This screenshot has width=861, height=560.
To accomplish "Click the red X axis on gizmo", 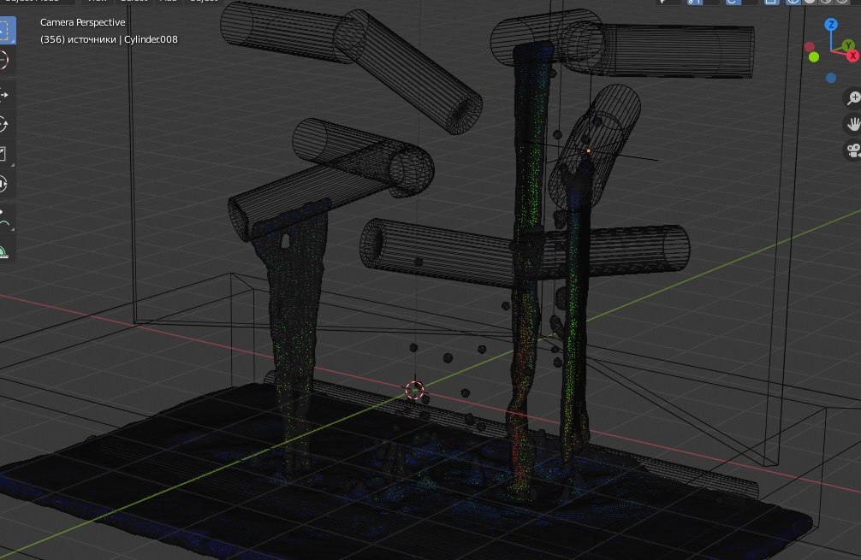I will pyautogui.click(x=852, y=56).
